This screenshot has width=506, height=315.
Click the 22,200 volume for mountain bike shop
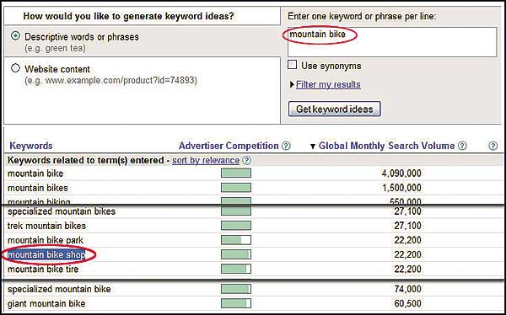click(407, 254)
